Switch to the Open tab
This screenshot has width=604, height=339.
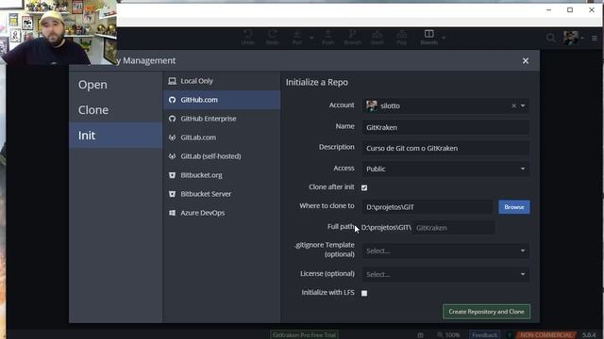point(115,85)
